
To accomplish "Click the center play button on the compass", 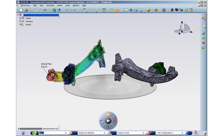I will pyautogui.click(x=108, y=121).
